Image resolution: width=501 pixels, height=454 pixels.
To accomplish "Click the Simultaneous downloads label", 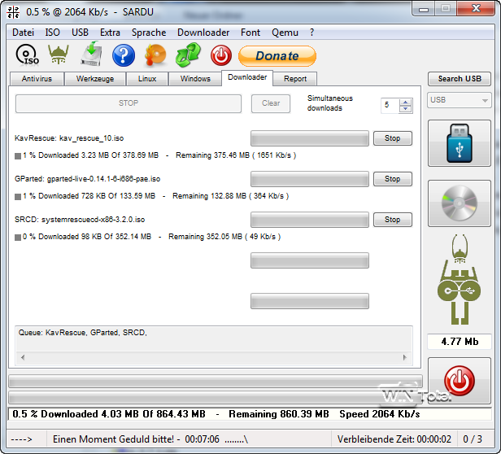I will [329, 103].
